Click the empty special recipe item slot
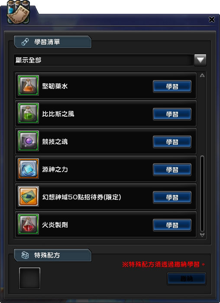This screenshot has width=220, height=303. click(30, 278)
